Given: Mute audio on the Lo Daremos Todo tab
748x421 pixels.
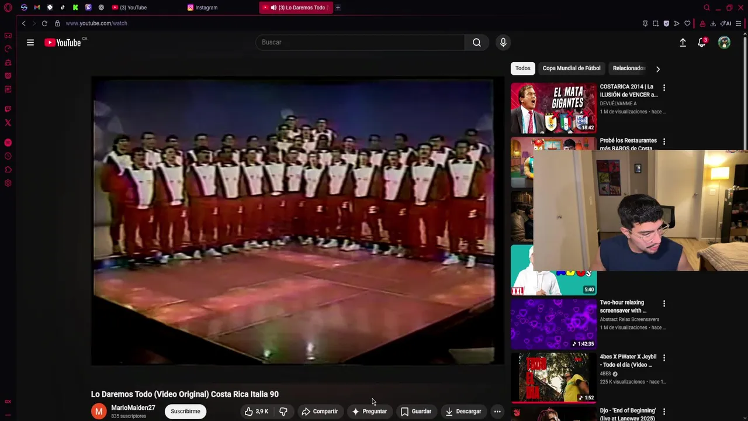Looking at the screenshot, I should pos(273,8).
